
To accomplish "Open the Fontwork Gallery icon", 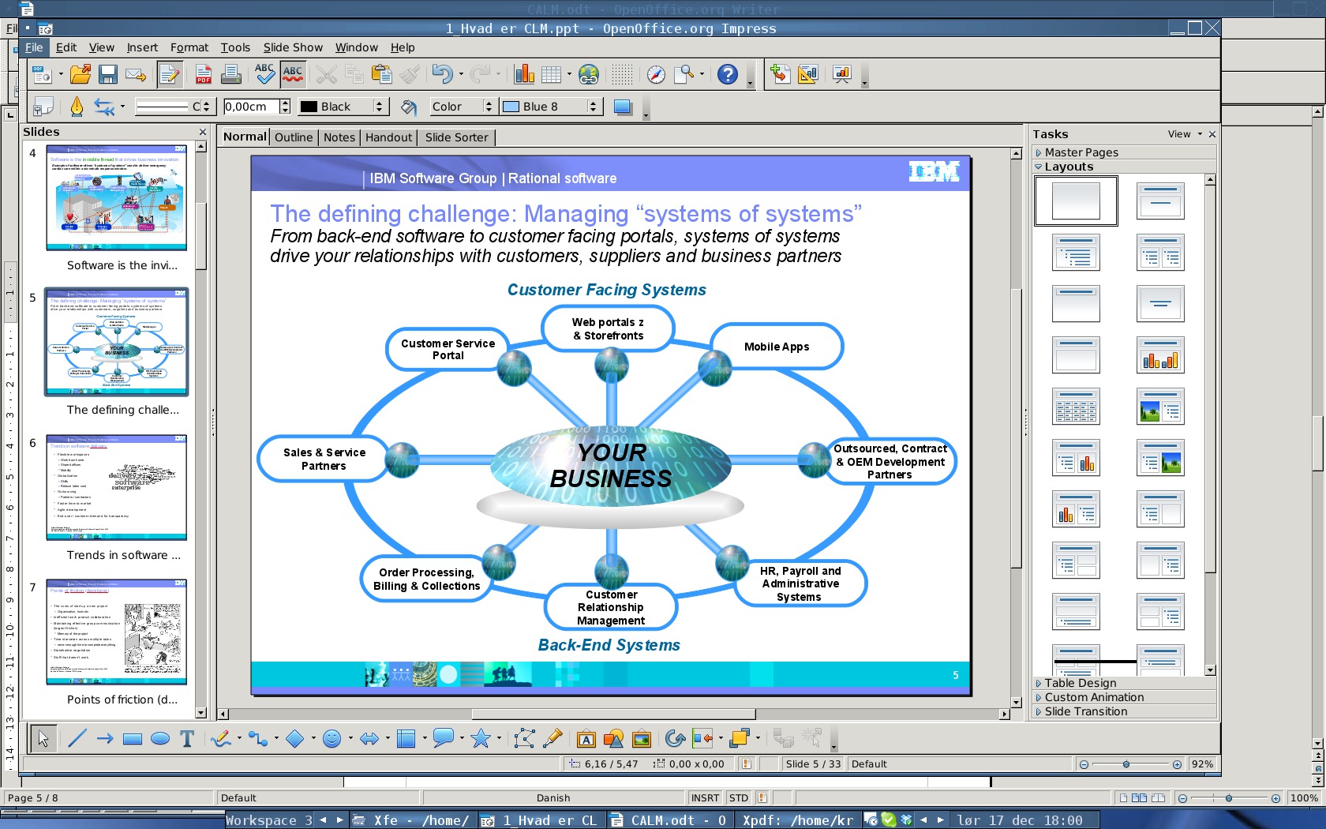I will [x=586, y=739].
